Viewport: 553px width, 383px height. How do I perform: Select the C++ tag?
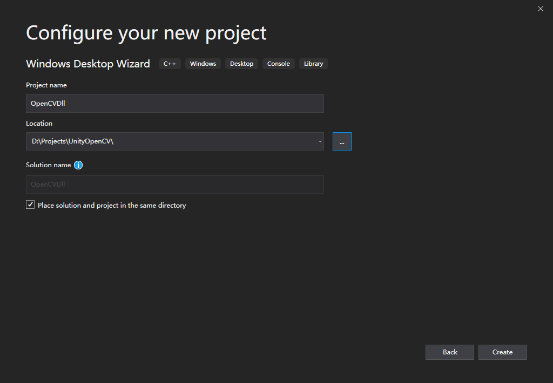point(170,64)
